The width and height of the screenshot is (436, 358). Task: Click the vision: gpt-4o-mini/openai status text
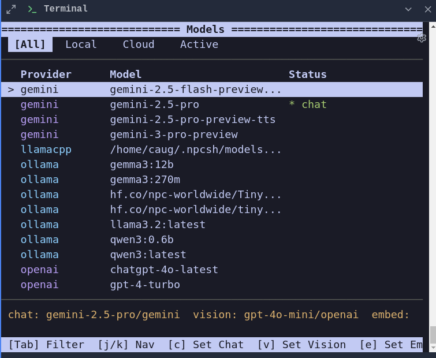click(x=275, y=315)
